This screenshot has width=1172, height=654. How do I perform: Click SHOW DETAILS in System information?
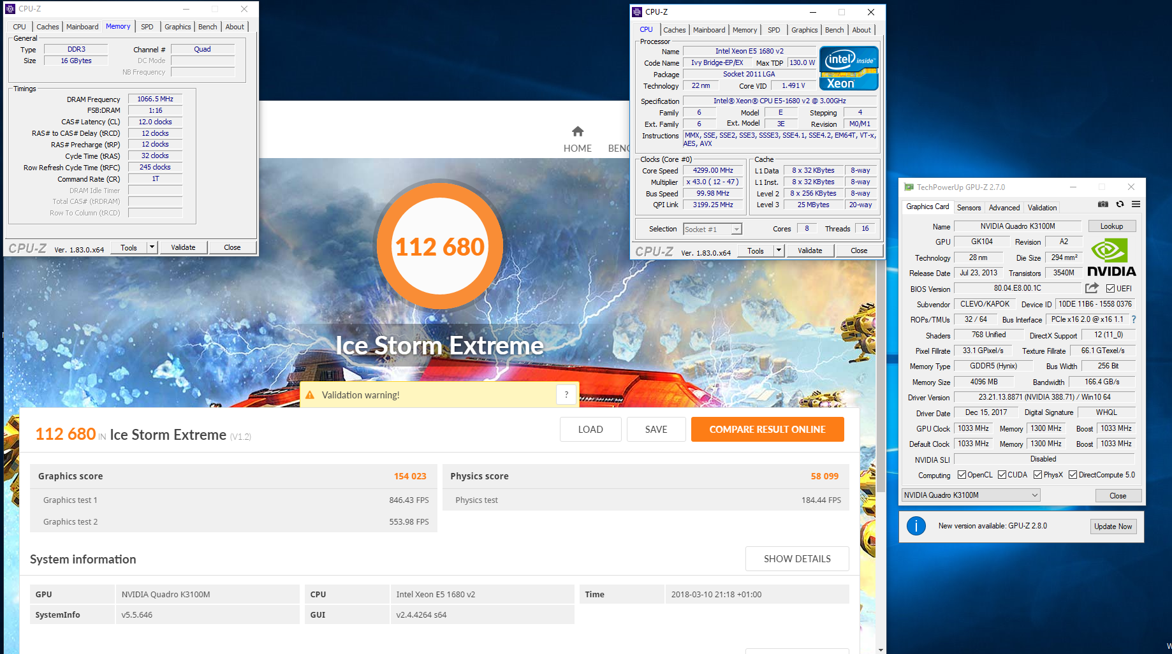click(797, 559)
